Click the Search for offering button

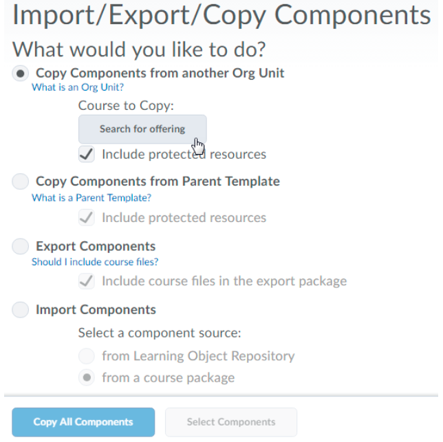[142, 129]
